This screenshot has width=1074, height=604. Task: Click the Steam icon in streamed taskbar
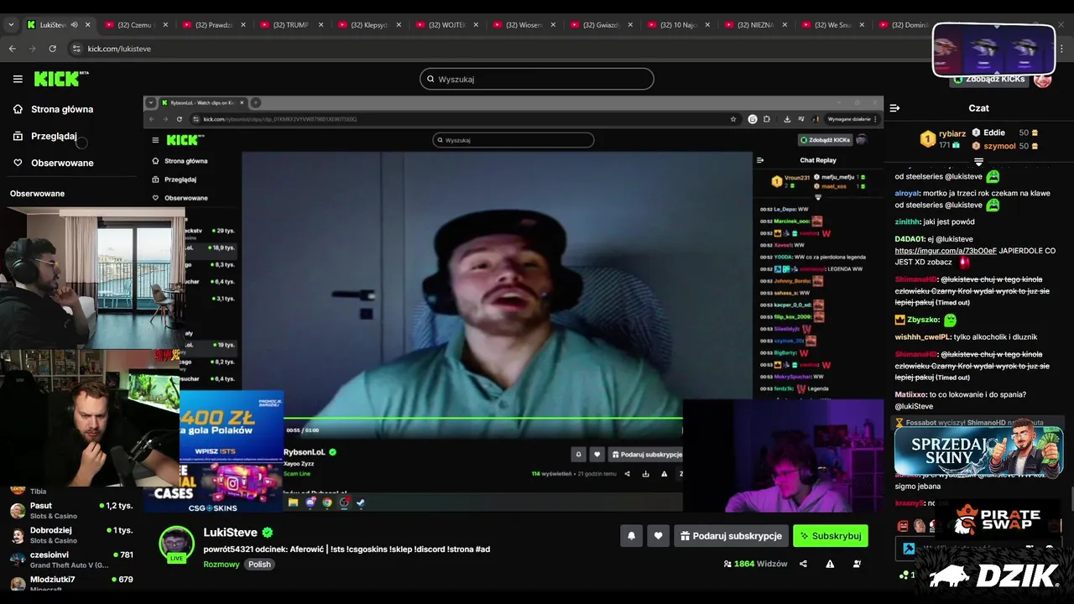click(x=361, y=502)
